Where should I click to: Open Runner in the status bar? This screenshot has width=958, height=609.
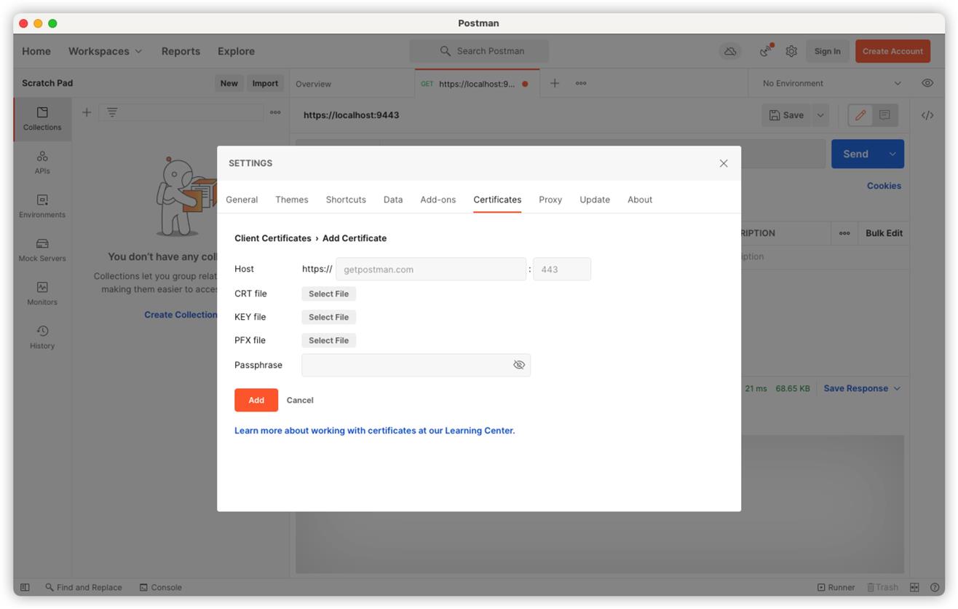(836, 587)
